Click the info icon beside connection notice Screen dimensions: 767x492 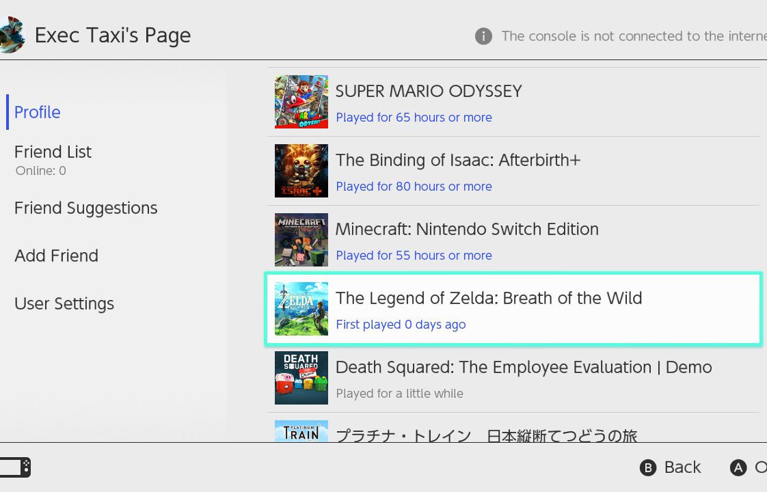pyautogui.click(x=483, y=36)
